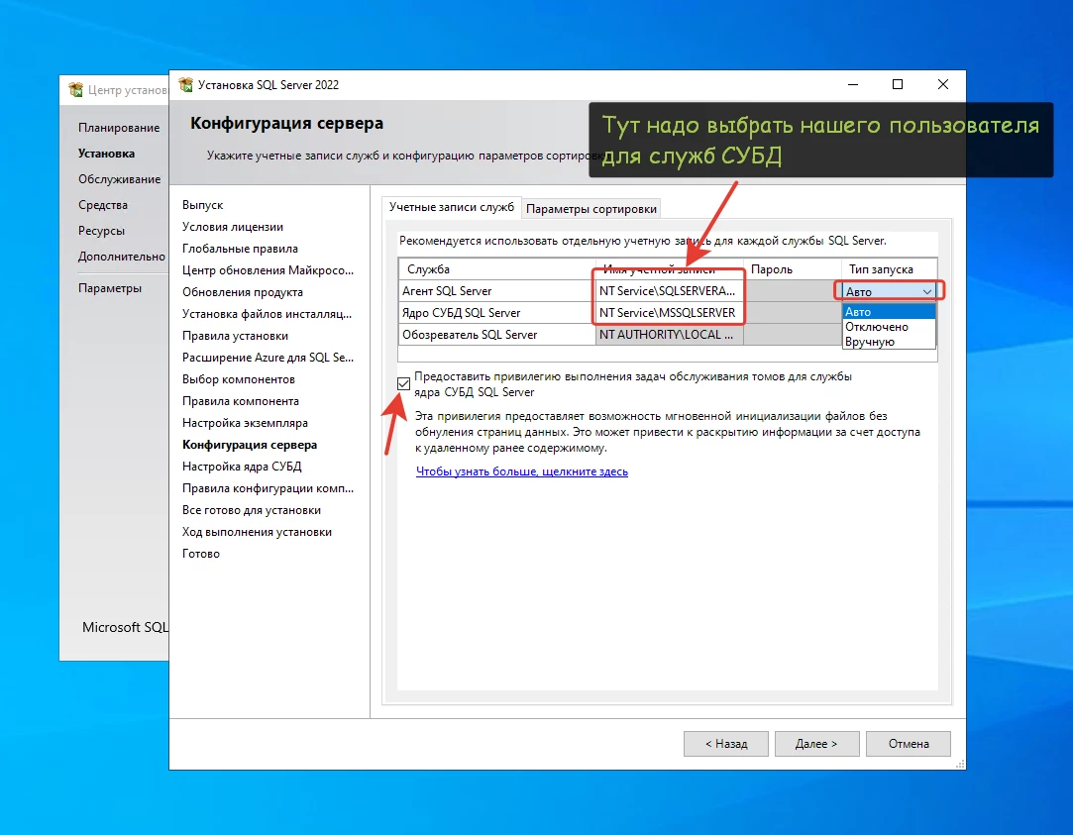
Task: Click password field for SQL Server Agent
Action: click(791, 291)
